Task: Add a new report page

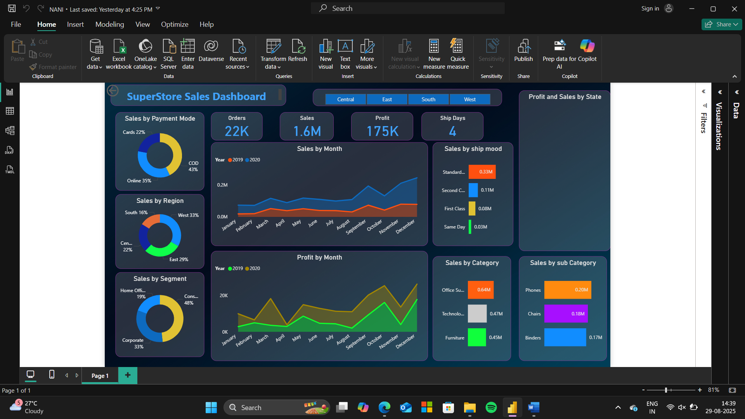Action: [128, 375]
